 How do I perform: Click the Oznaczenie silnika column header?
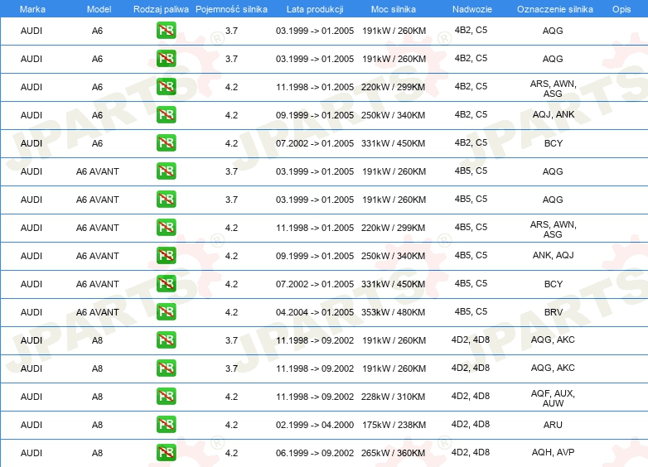(x=555, y=9)
